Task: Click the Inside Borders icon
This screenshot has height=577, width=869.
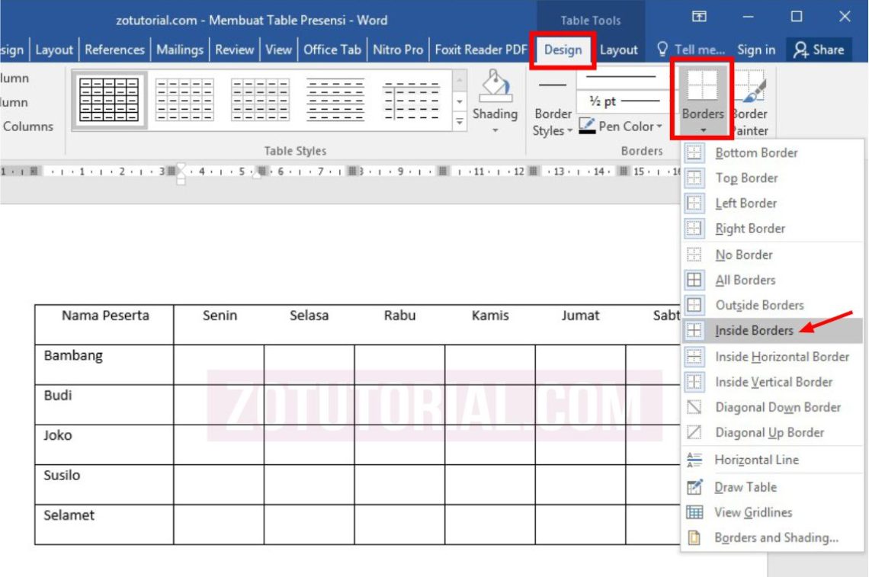Action: click(x=694, y=330)
